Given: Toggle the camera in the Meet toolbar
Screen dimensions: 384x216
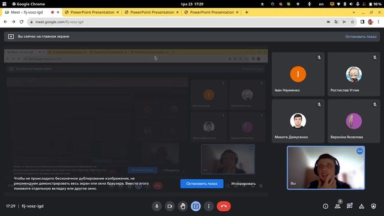Looking at the screenshot, I should coord(170,206).
